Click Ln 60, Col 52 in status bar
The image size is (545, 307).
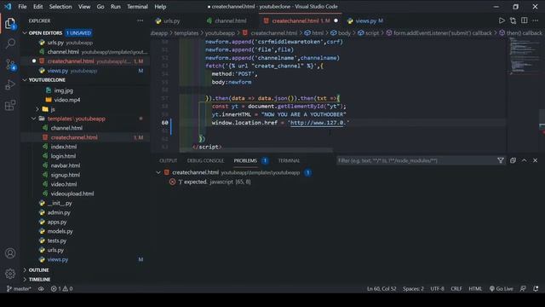381,288
